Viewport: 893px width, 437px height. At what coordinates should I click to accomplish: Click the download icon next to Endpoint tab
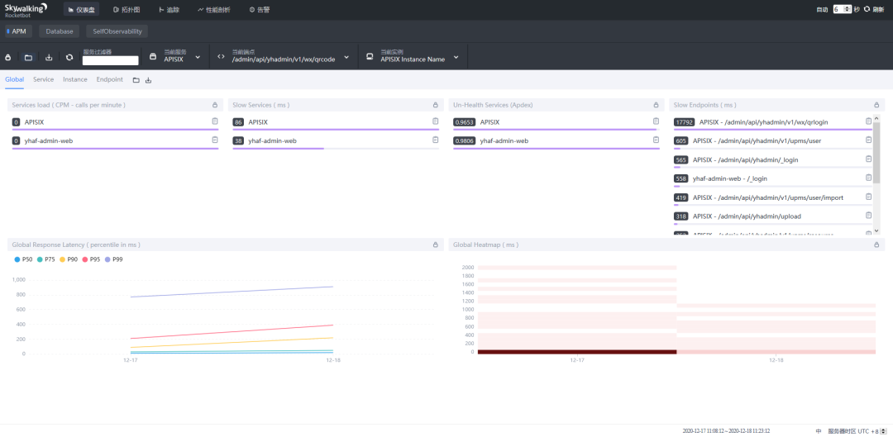(149, 80)
